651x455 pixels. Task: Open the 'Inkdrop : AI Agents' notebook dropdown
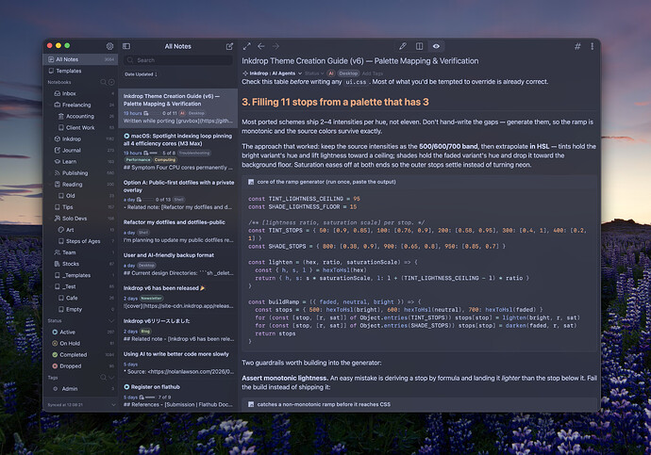pyautogui.click(x=273, y=73)
